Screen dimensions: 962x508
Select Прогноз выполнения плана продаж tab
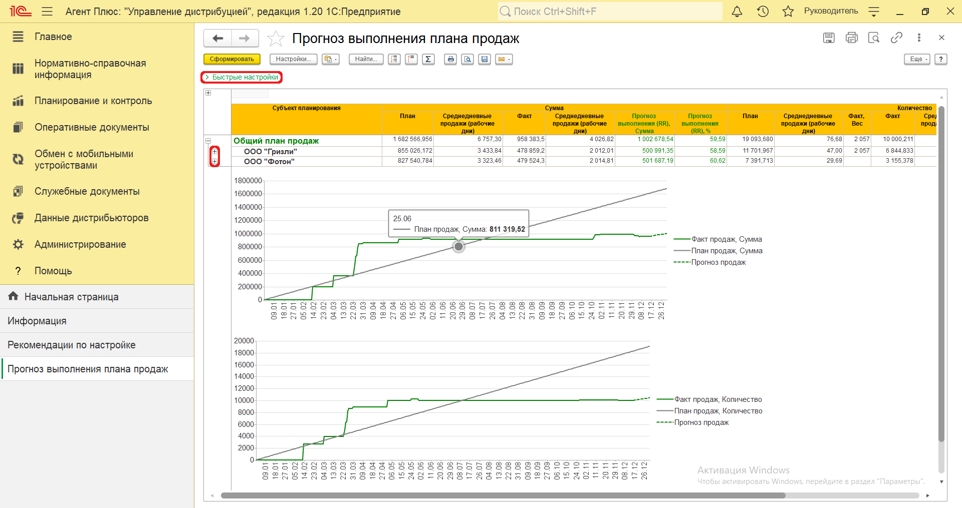pyautogui.click(x=97, y=369)
